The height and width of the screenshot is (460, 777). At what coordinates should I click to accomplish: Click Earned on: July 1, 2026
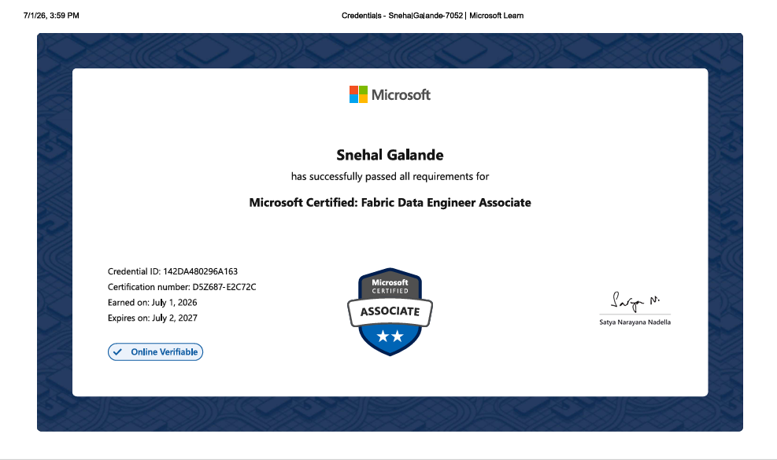152,303
